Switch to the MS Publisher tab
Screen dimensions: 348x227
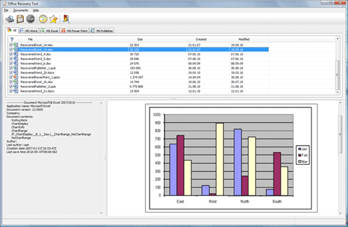[x=102, y=31]
